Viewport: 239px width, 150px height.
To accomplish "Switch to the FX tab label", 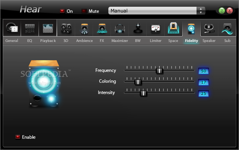I will click(102, 41).
